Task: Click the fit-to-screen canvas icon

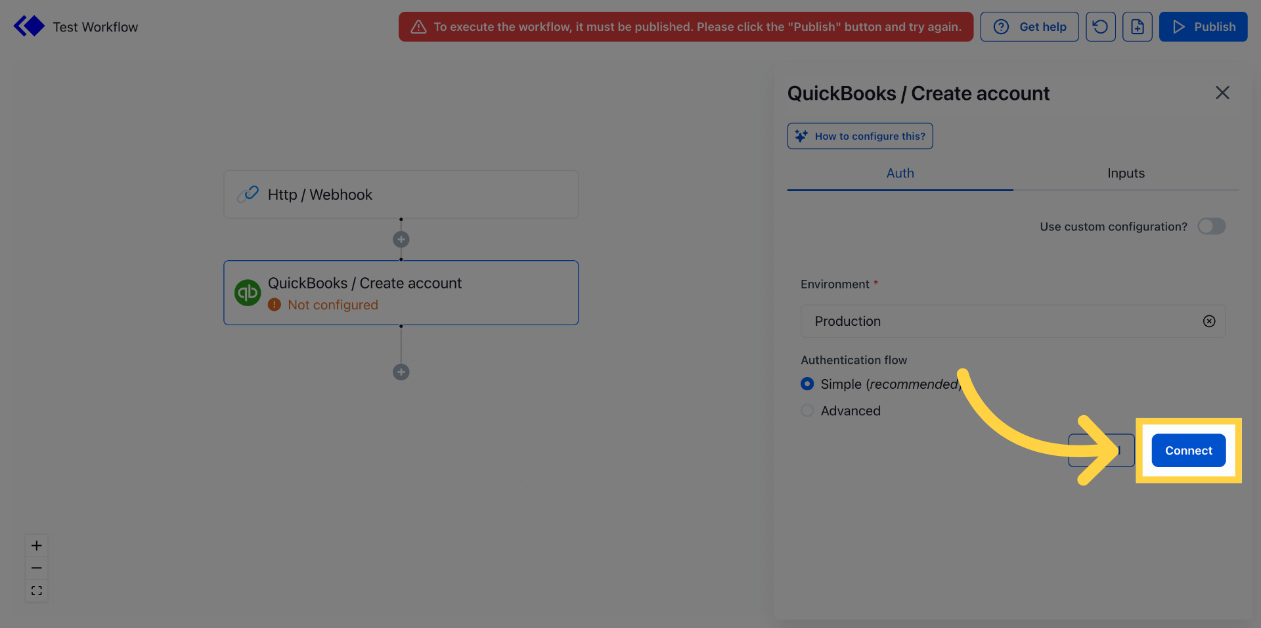Action: point(36,591)
